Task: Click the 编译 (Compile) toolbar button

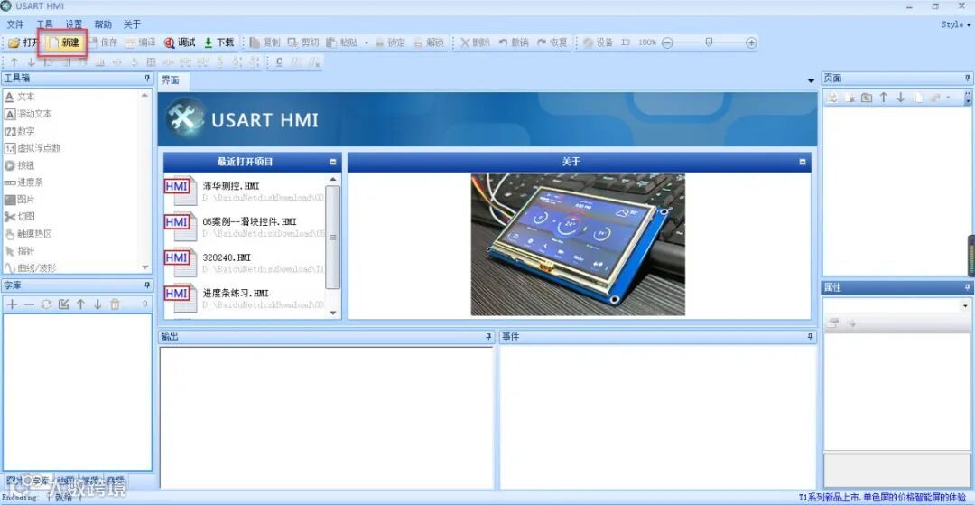Action: click(x=141, y=43)
